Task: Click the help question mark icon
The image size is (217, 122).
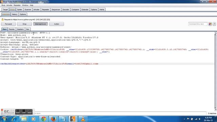Action: tap(214, 24)
